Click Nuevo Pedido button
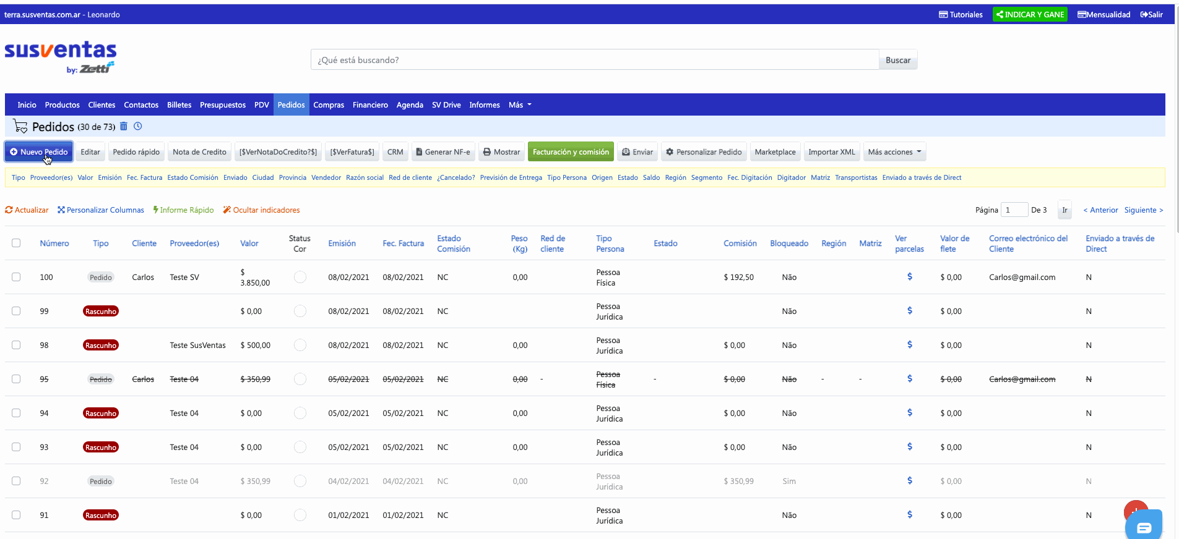 (x=39, y=152)
